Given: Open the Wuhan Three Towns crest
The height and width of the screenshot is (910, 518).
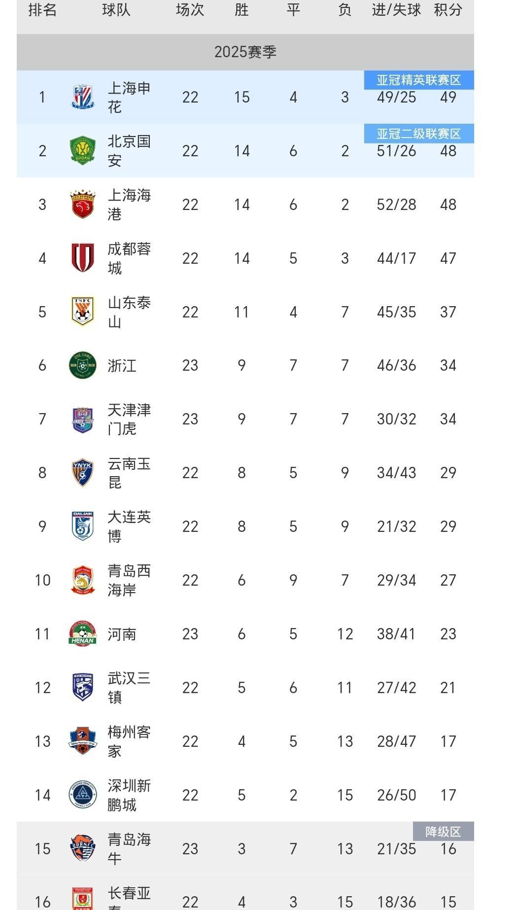Looking at the screenshot, I should (x=82, y=687).
